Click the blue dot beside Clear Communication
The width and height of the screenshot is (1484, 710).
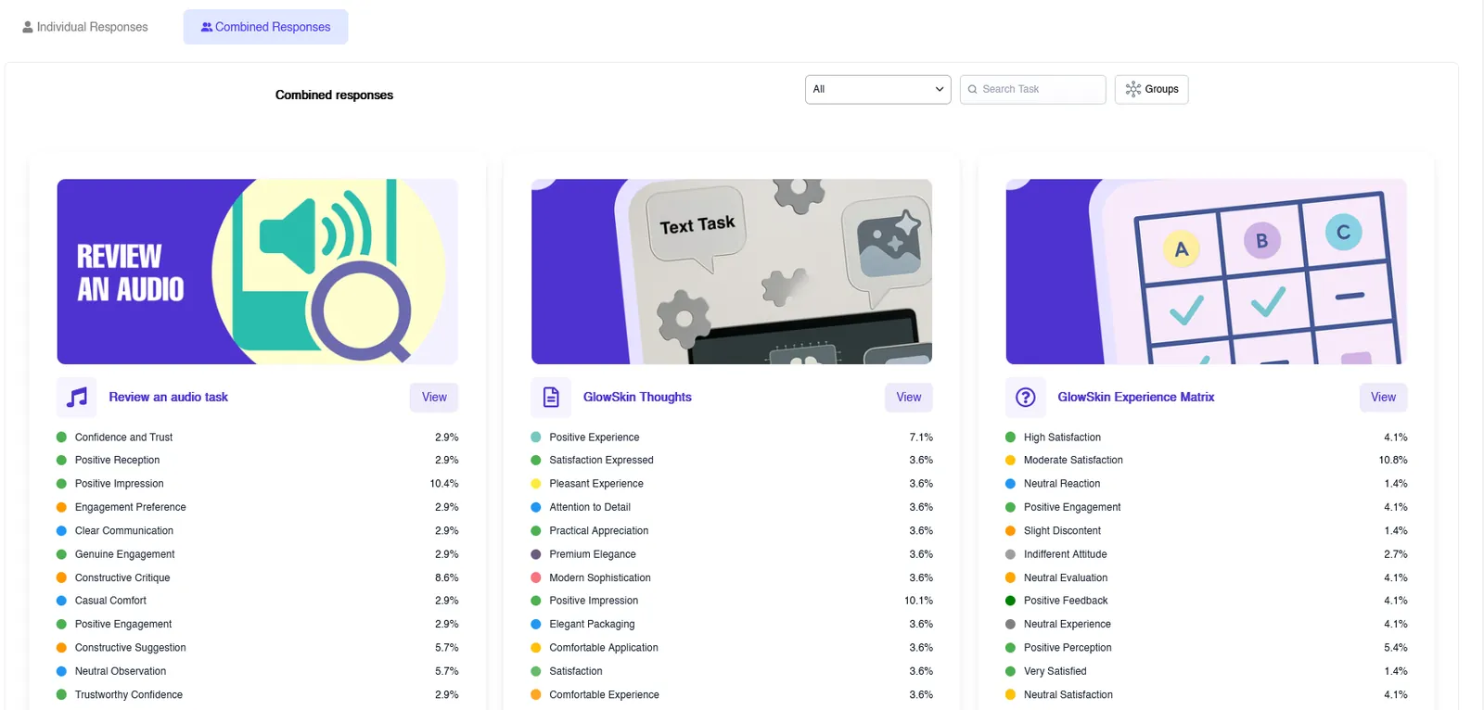click(61, 531)
